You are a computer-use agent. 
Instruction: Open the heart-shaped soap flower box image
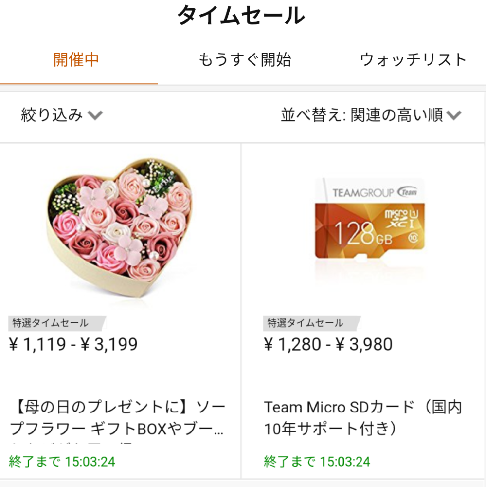pos(120,227)
